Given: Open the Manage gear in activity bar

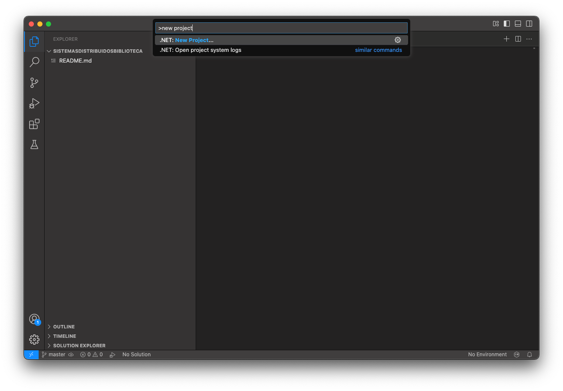Looking at the screenshot, I should (x=34, y=340).
